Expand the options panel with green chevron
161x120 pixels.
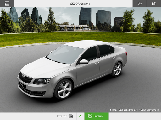(x=80, y=116)
